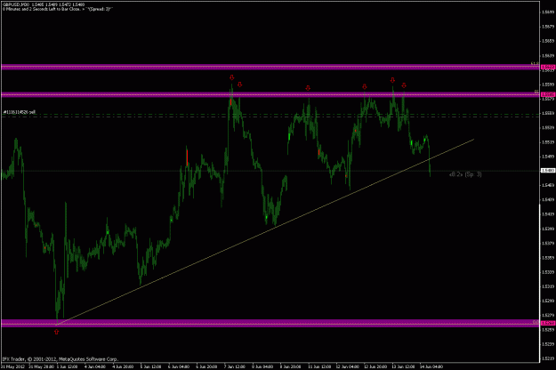Click the pink 1.5585 price tag

point(548,94)
